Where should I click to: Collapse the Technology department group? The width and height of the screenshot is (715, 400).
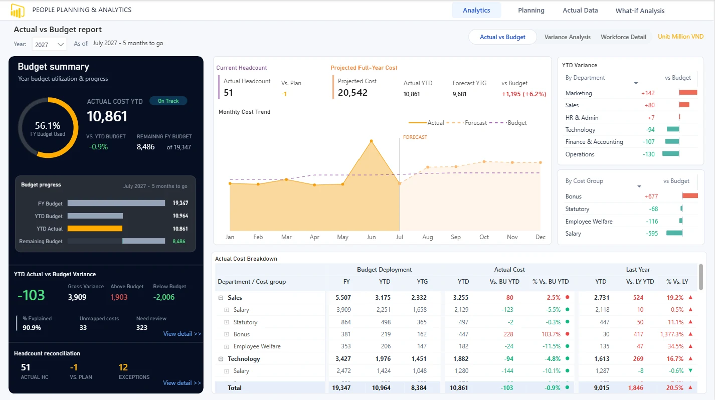221,359
